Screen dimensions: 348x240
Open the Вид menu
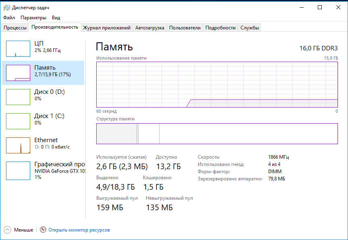56,18
